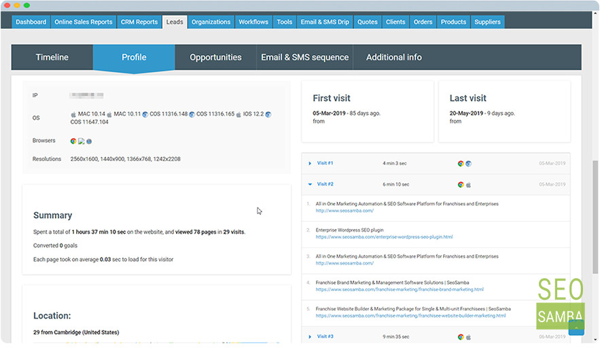Click the Visit #2 label

tap(325, 184)
